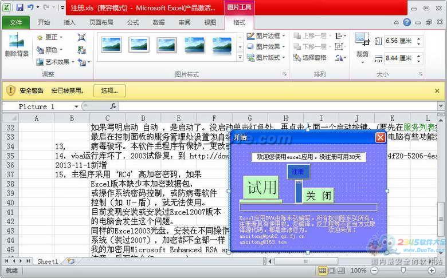Click the Options (选项...) button in security warning
The height and width of the screenshot is (278, 447).
point(109,91)
